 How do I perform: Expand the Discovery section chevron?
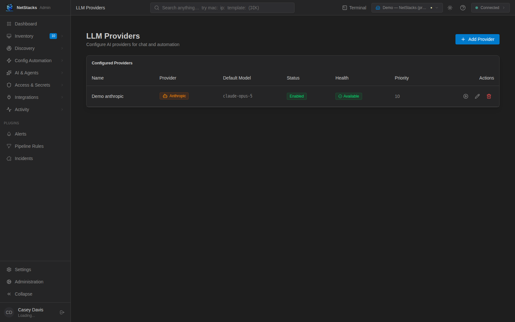62,48
